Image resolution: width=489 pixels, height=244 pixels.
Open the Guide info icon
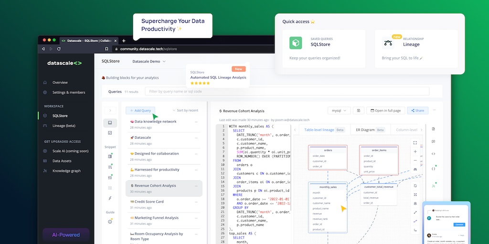110,222
